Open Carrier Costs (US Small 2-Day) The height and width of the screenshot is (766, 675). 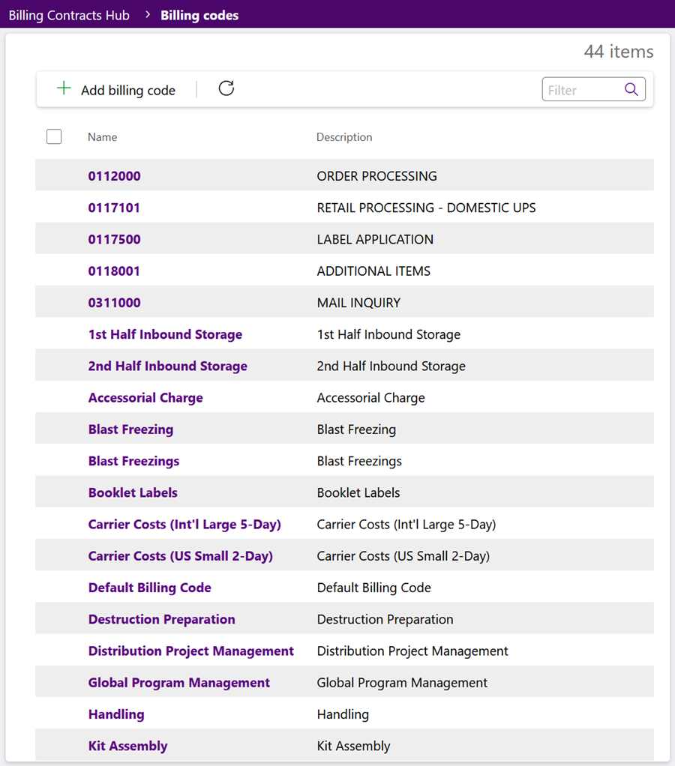180,556
